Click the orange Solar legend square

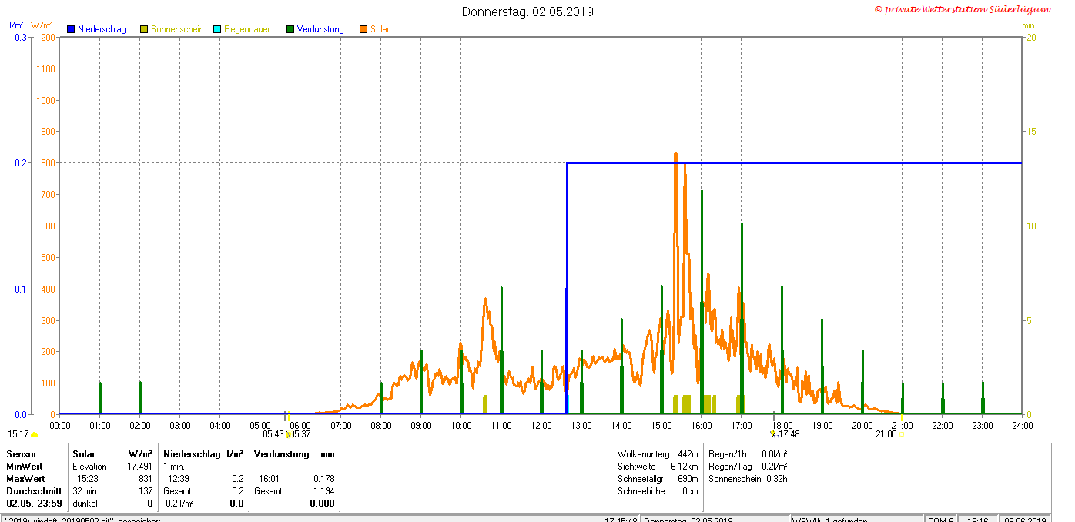363,29
